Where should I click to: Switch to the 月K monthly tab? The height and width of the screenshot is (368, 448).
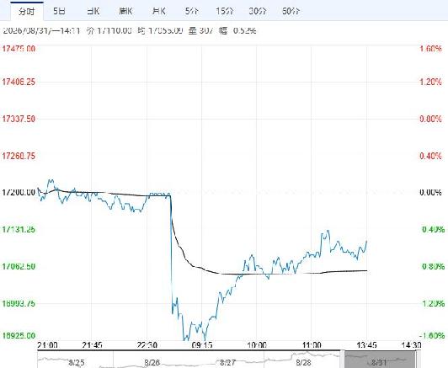158,11
